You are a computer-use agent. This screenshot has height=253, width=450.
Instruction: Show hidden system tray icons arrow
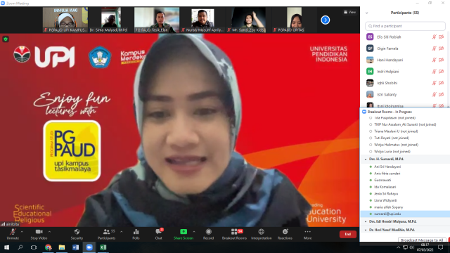(x=399, y=247)
